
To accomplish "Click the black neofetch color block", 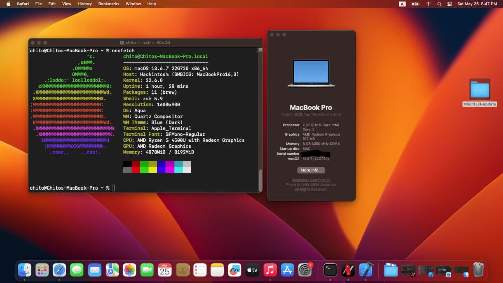I will (x=127, y=164).
